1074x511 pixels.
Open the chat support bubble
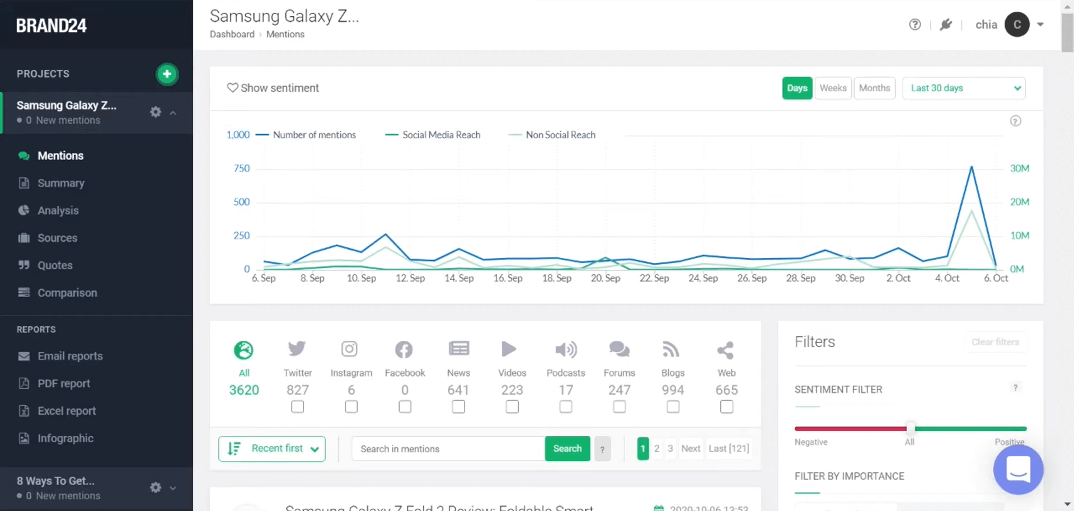point(1018,469)
